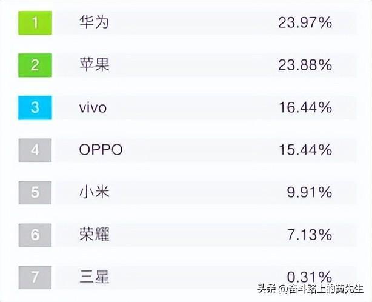
Task: Select the gray rank 7 badge
Action: (x=35, y=277)
